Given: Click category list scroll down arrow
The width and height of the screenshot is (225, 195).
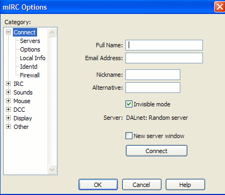Looking at the screenshot, I should (52, 169).
